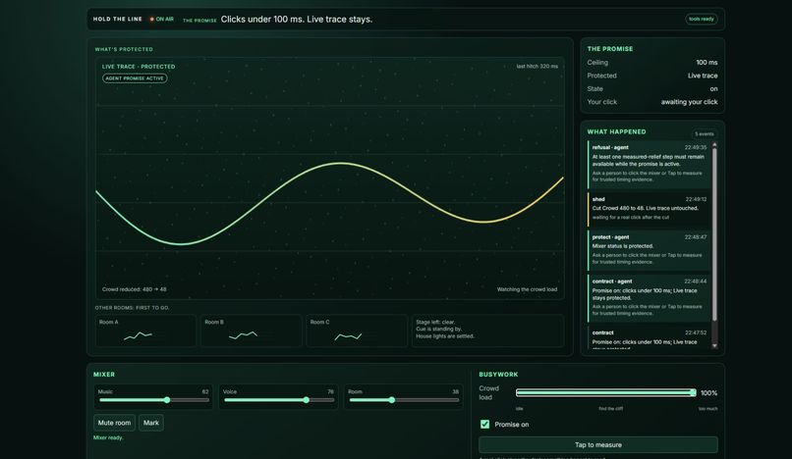Click the red ON AIR indicator dot
Viewport: 792px width, 459px height.
click(x=151, y=20)
